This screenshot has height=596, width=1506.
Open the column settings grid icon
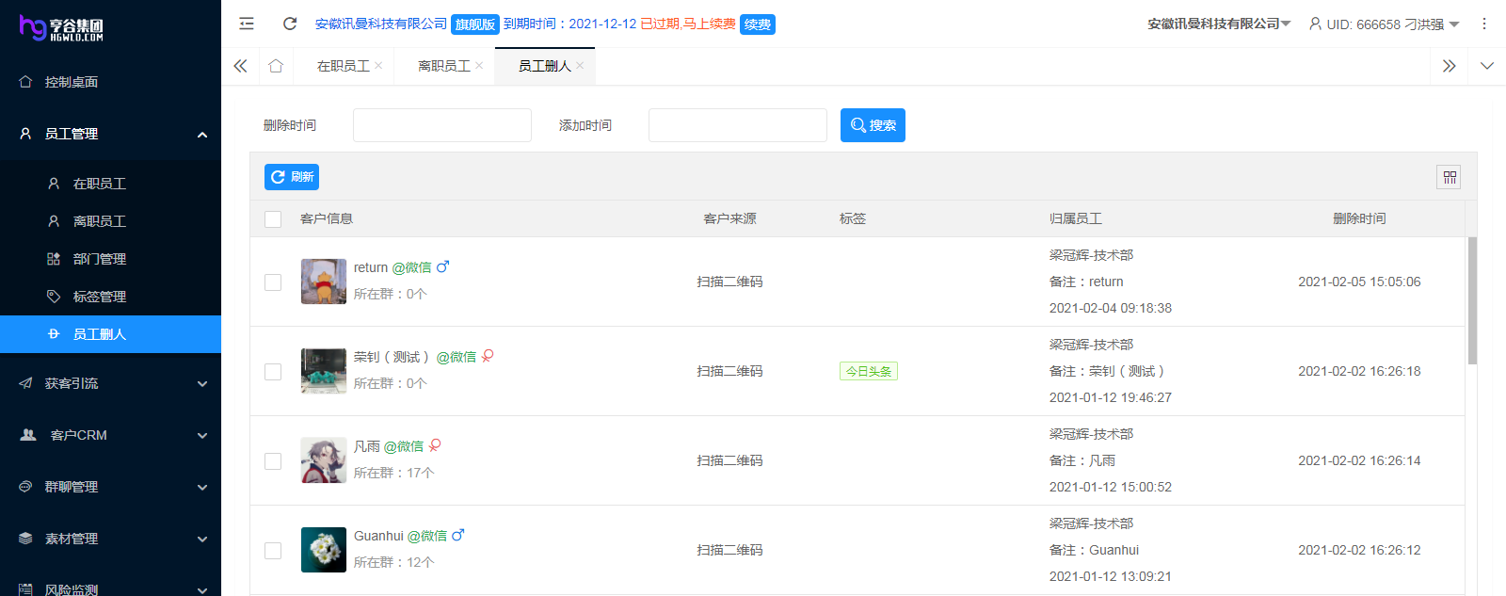coord(1449,177)
